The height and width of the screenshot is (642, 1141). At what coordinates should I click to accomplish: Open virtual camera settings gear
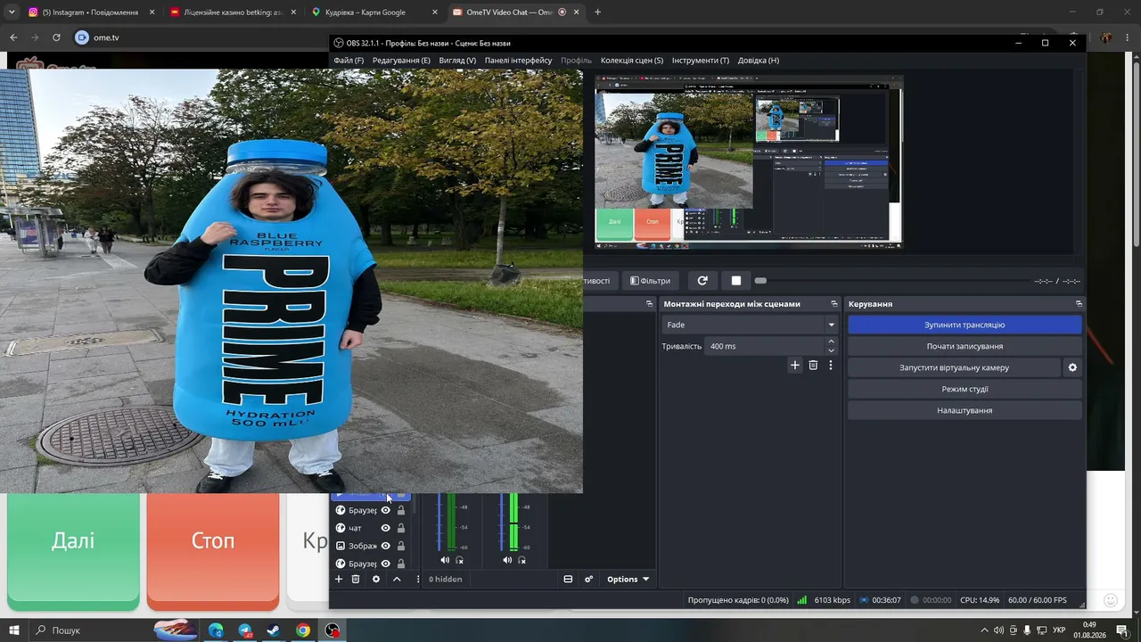(1072, 367)
